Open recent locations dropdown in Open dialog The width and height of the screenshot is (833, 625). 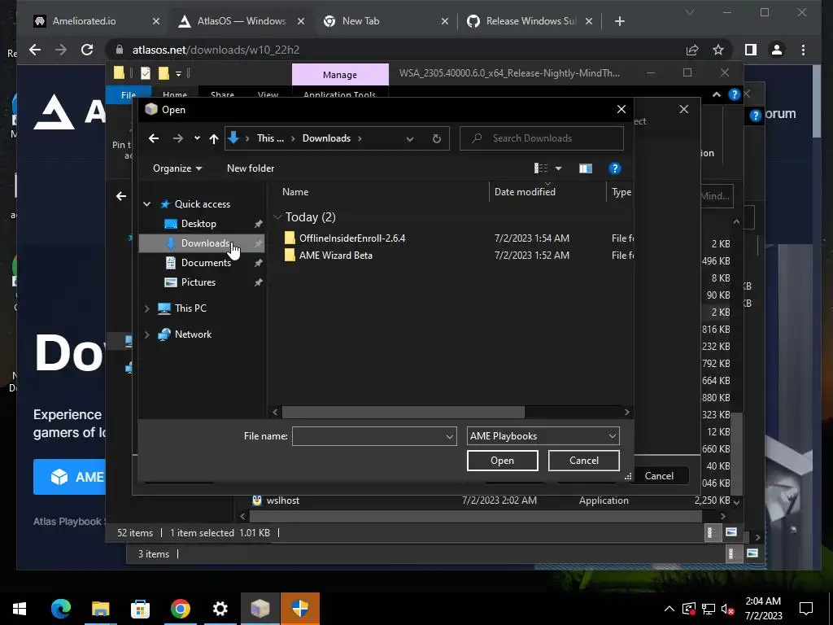click(x=197, y=138)
